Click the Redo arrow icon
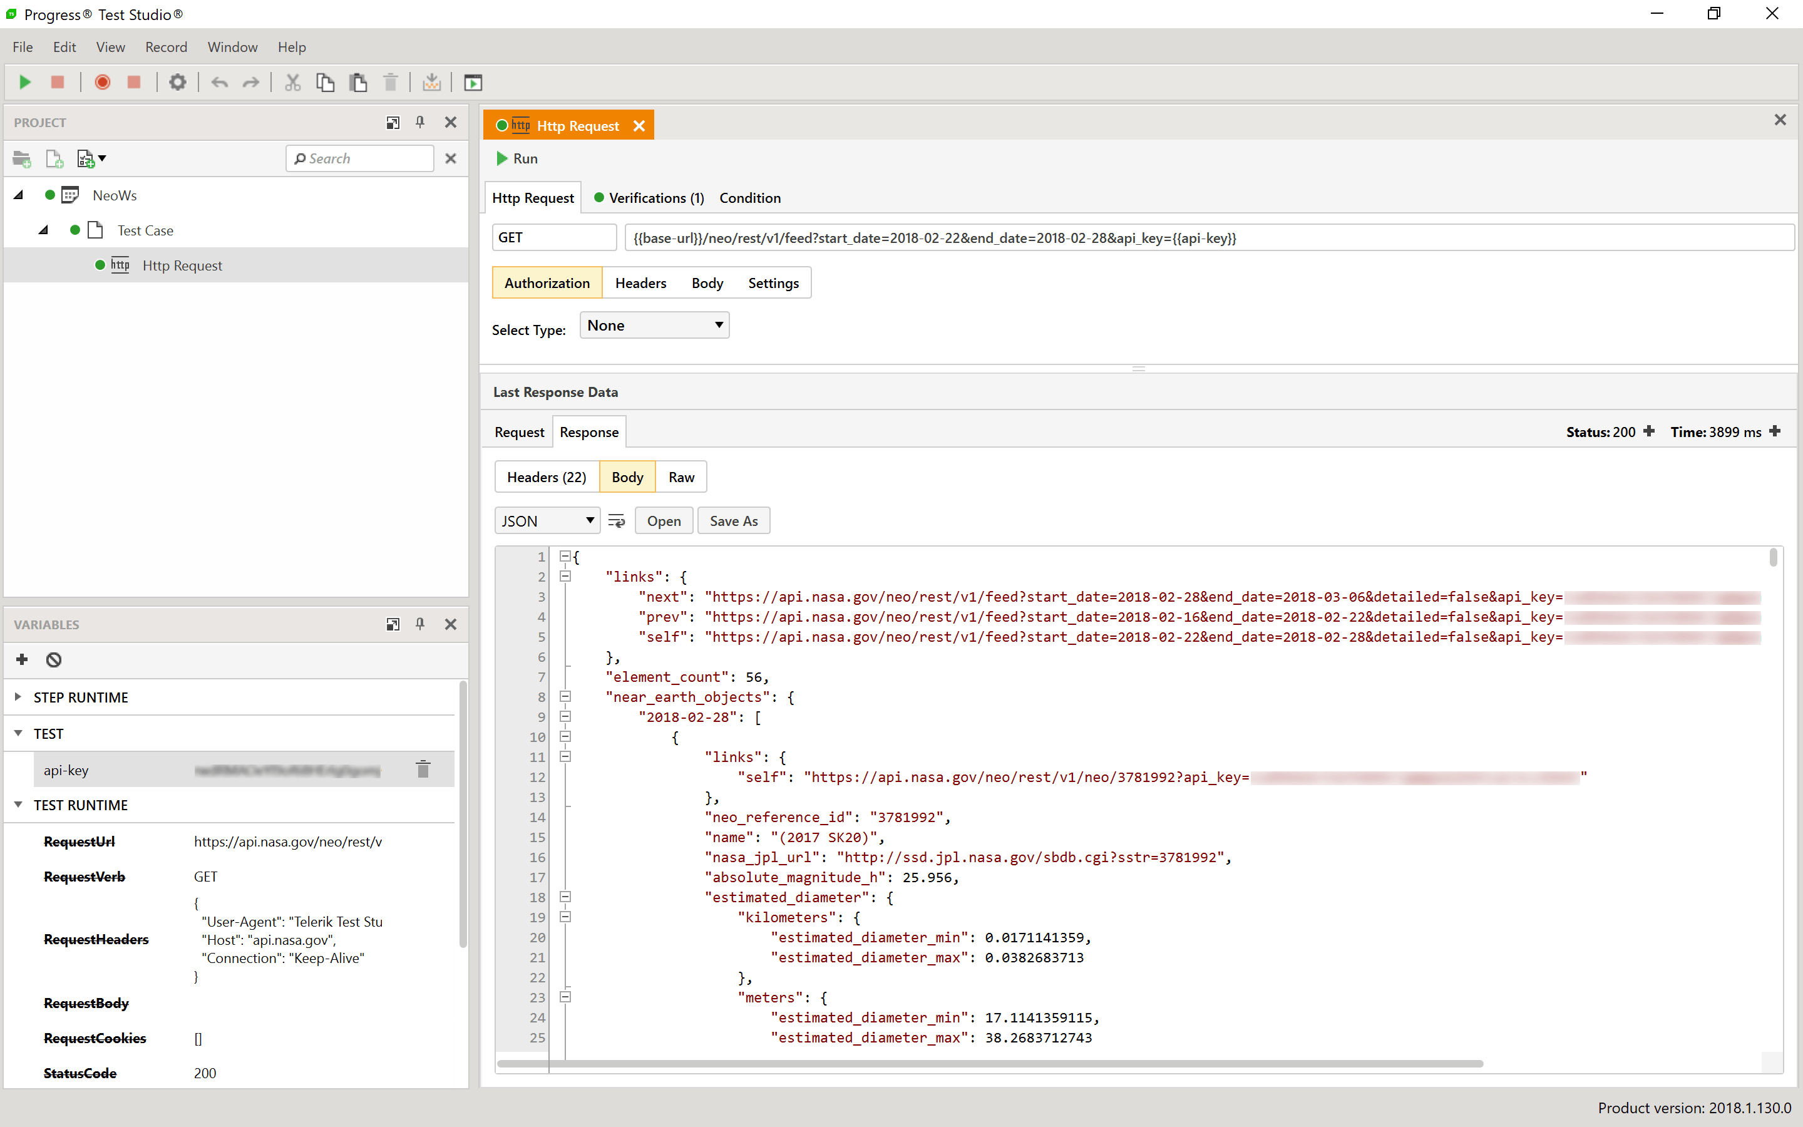The width and height of the screenshot is (1803, 1127). tap(251, 83)
